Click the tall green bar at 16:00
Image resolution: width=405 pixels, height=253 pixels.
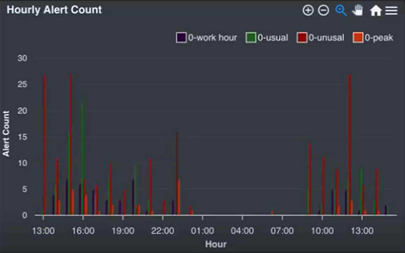pyautogui.click(x=82, y=159)
